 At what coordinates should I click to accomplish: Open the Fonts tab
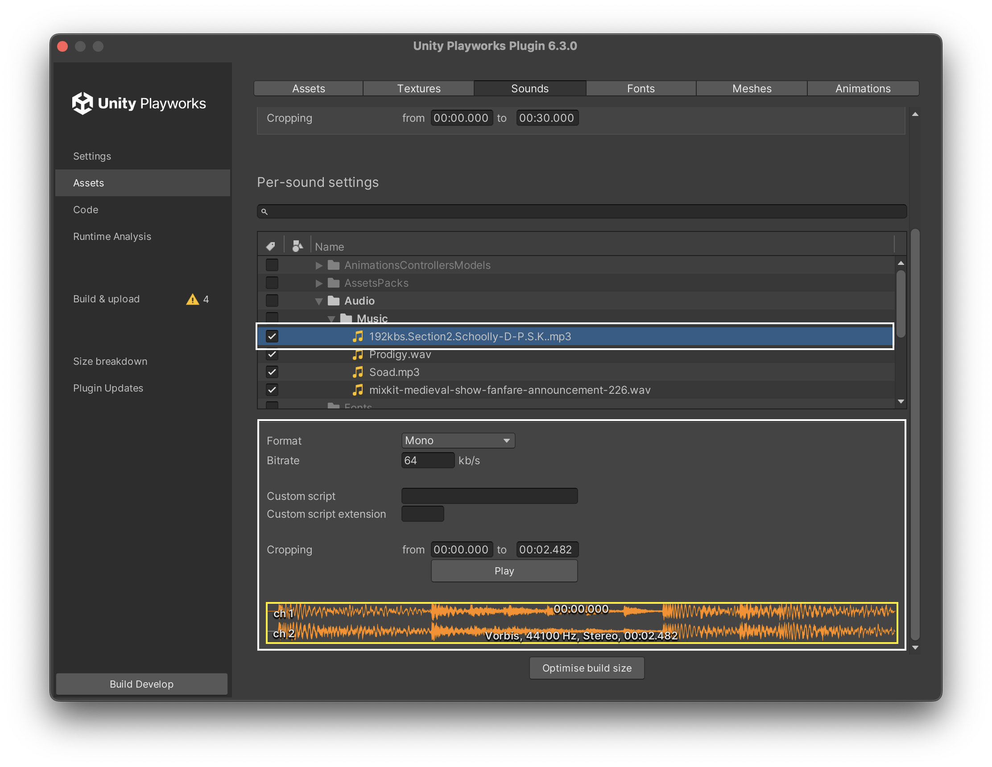point(641,89)
